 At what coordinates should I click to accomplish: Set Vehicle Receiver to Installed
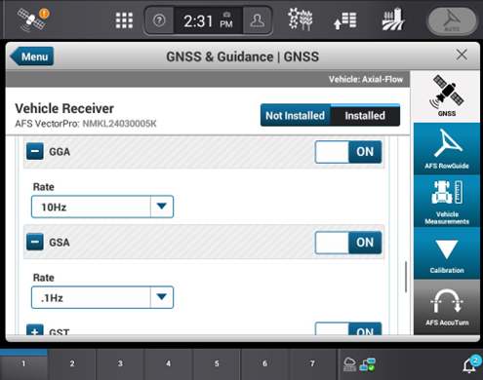pos(365,115)
